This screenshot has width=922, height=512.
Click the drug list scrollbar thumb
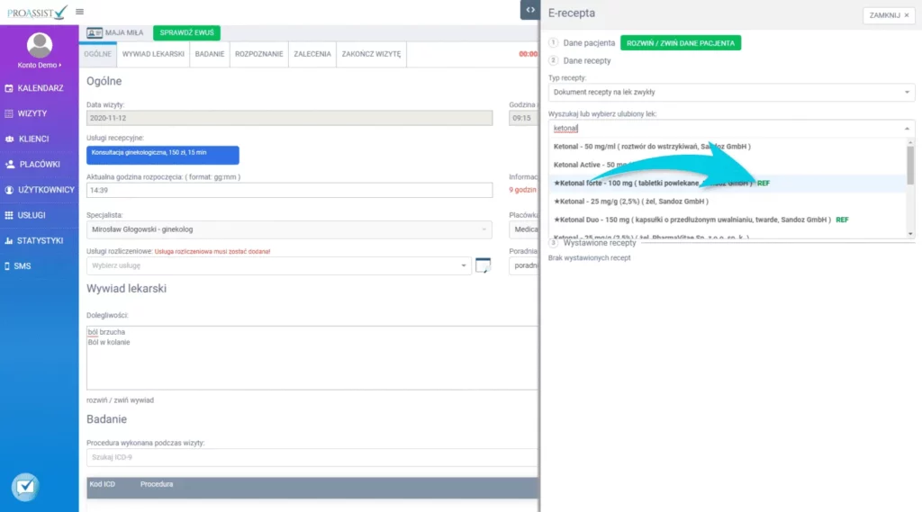(909, 165)
